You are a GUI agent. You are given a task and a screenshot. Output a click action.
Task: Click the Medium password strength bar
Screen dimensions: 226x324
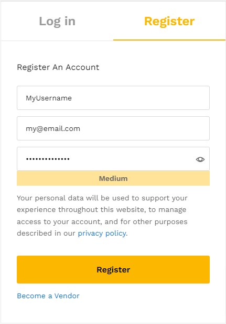pyautogui.click(x=113, y=178)
